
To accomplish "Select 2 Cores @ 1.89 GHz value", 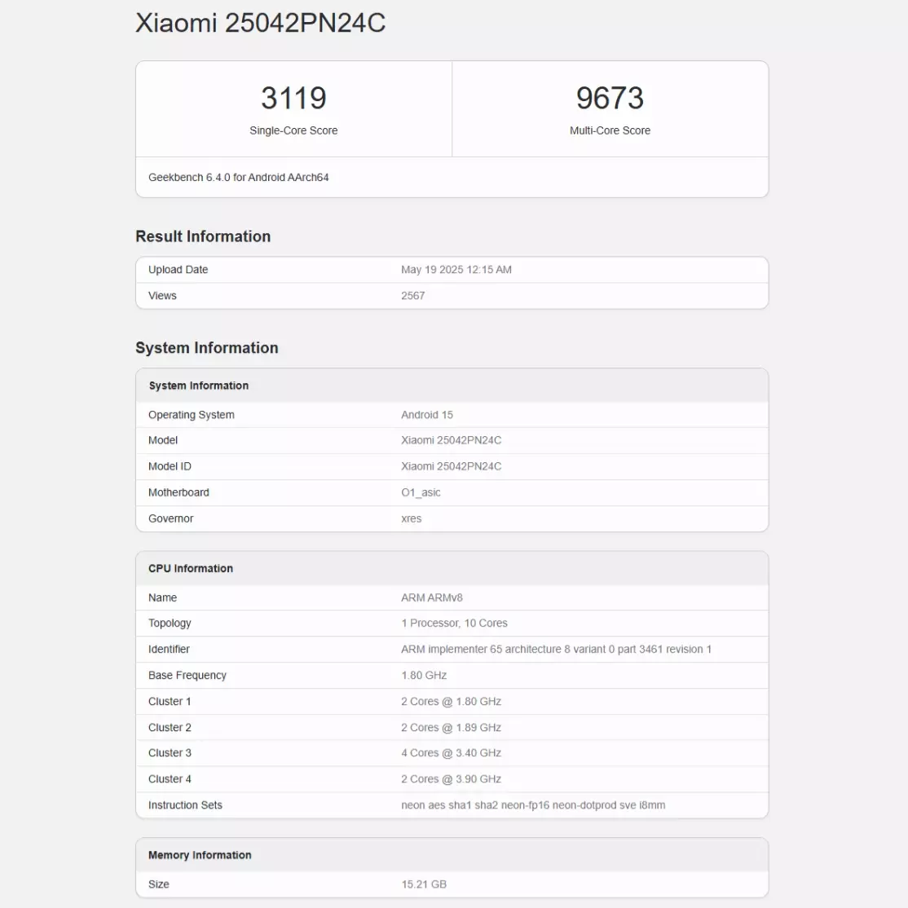I will click(451, 727).
